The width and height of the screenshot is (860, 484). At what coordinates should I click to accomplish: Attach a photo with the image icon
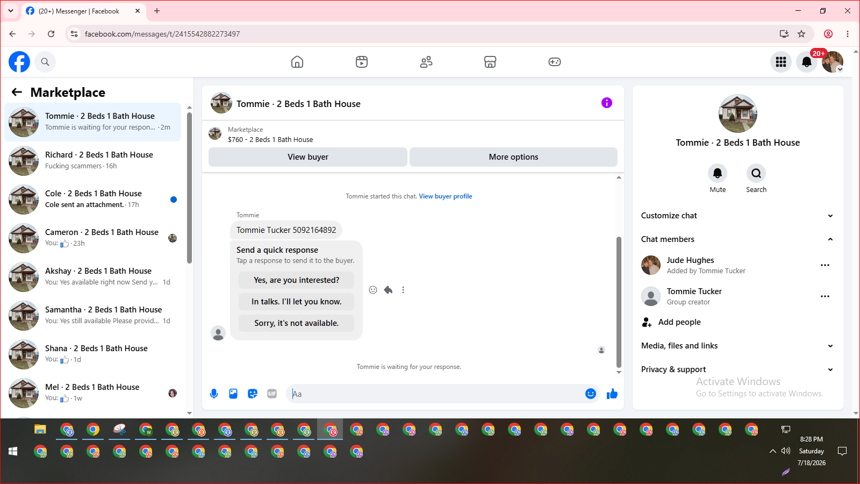coord(233,394)
